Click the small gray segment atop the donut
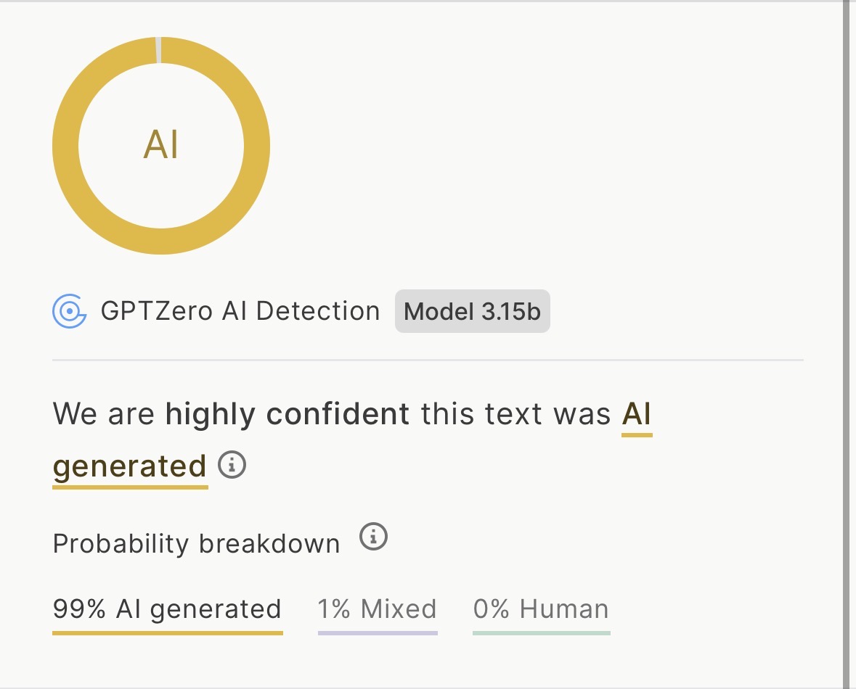The height and width of the screenshot is (689, 856). (x=158, y=50)
